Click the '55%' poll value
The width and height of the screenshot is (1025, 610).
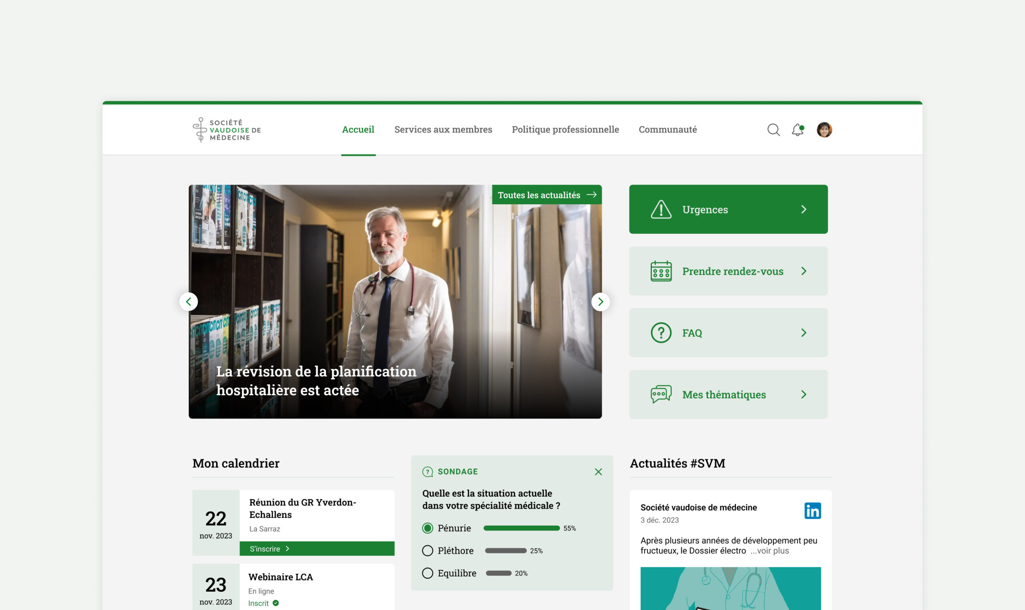[569, 528]
